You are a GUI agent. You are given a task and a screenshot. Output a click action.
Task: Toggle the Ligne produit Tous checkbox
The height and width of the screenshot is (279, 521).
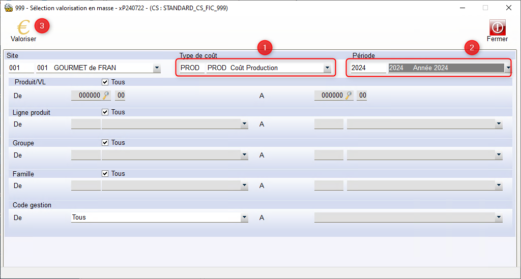(105, 112)
